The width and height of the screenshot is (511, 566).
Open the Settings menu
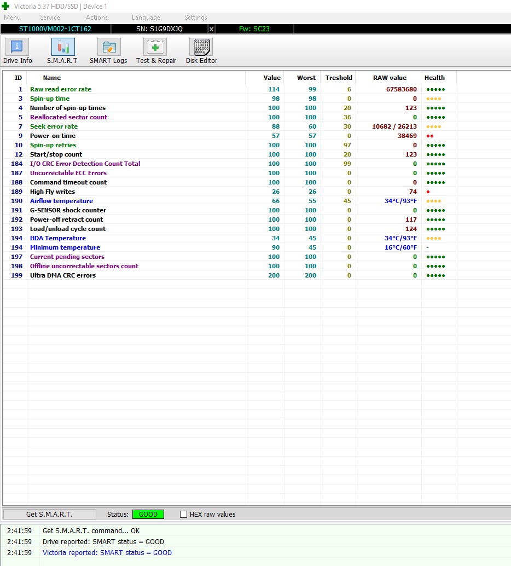(x=195, y=18)
